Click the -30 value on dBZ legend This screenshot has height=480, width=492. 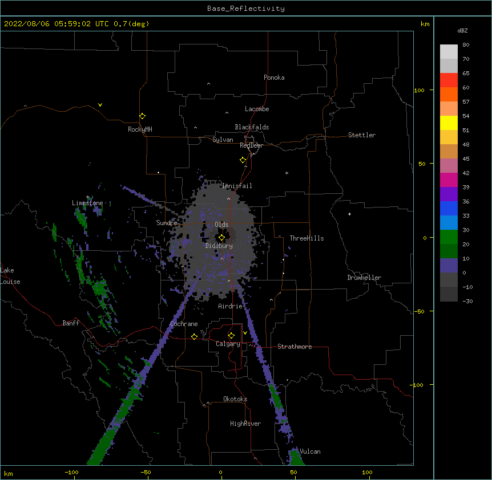click(467, 301)
